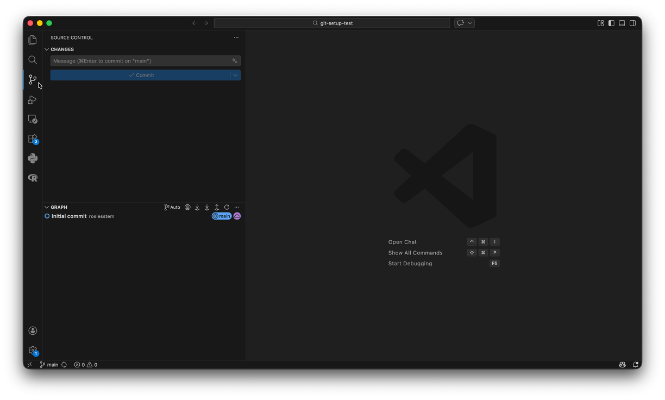This screenshot has height=400, width=665.
Task: Open the Explorer view in the activity bar
Action: [x=33, y=40]
